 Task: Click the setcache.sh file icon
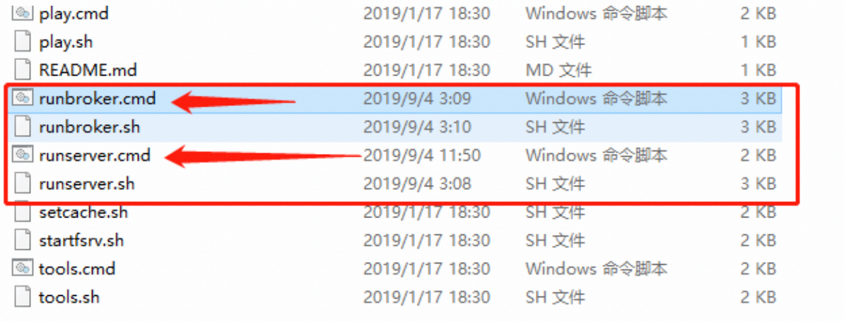pos(22,212)
